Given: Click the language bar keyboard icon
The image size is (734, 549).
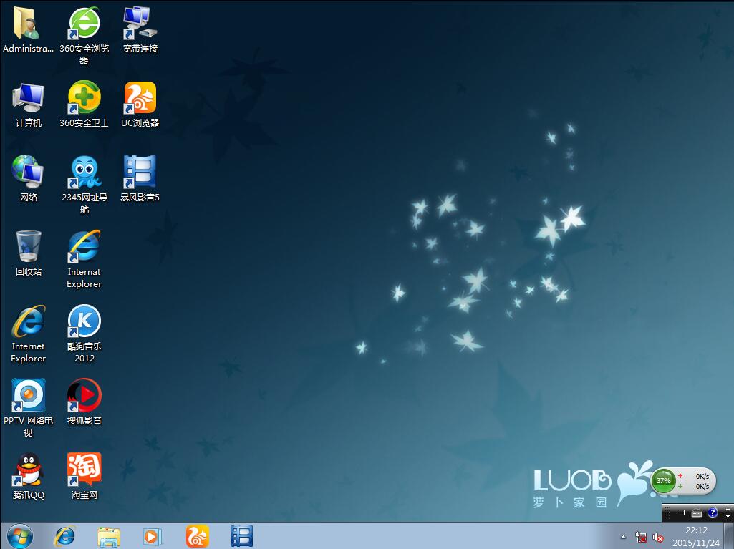Looking at the screenshot, I should [x=697, y=513].
